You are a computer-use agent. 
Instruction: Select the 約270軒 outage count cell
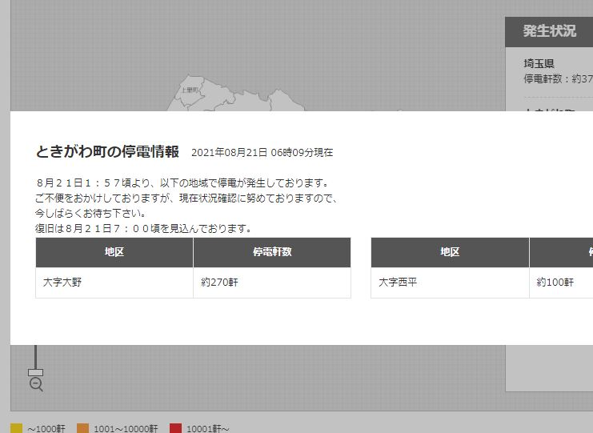pos(272,283)
